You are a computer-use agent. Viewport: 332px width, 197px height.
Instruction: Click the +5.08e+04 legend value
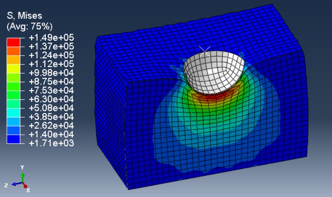(x=51, y=108)
